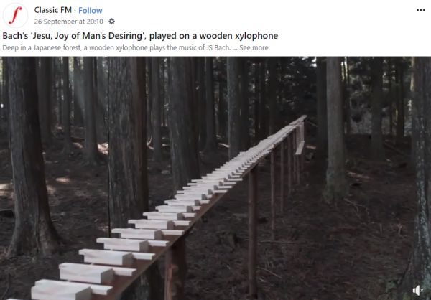Image resolution: width=431 pixels, height=300 pixels.
Task: Click the Classic FM red logo avatar
Action: 15,15
